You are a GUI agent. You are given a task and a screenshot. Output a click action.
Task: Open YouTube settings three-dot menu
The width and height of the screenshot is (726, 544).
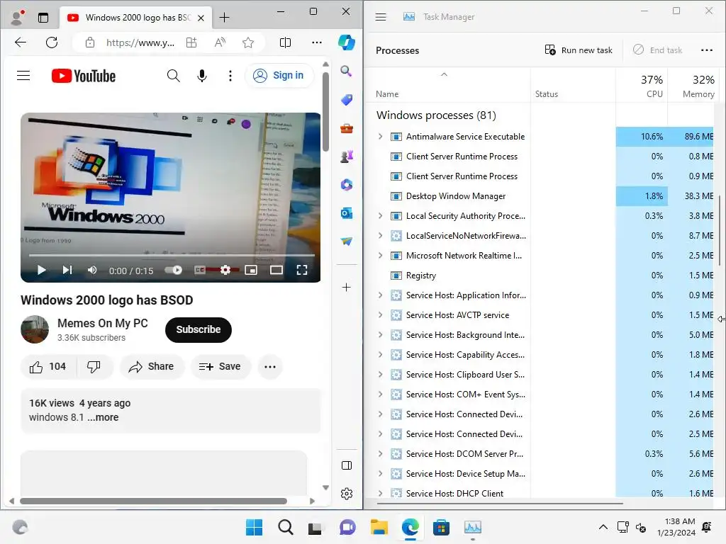(x=230, y=75)
